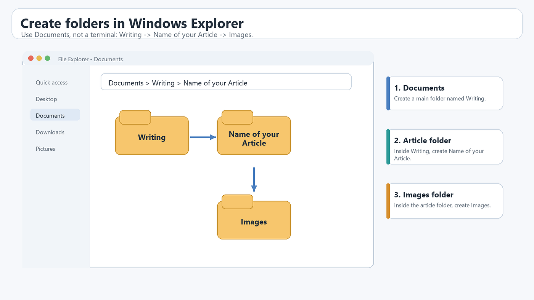Open the Name of your Article folder
534x300 pixels.
[254, 132]
